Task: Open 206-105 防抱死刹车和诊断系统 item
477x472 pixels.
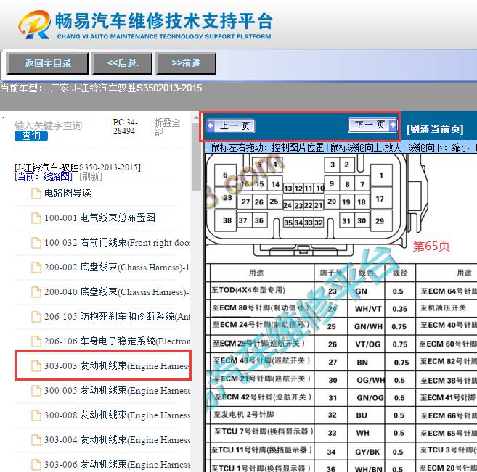Action: 118,317
